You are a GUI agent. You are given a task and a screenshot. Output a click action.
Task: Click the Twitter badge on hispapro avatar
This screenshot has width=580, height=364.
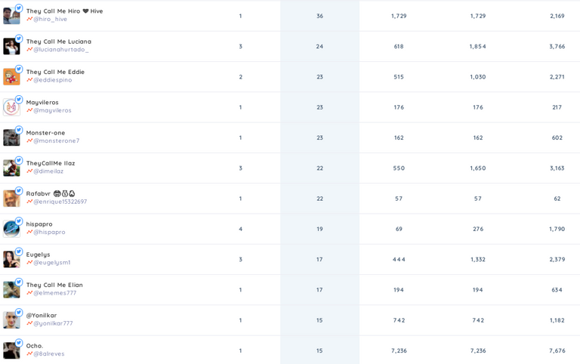tap(19, 221)
